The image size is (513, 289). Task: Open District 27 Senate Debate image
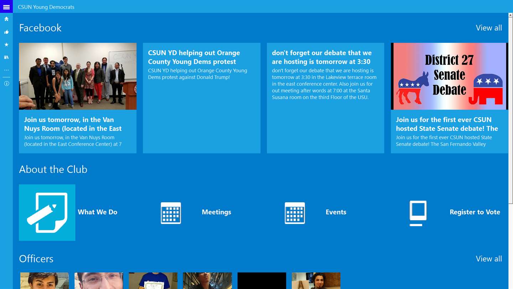coord(449,76)
